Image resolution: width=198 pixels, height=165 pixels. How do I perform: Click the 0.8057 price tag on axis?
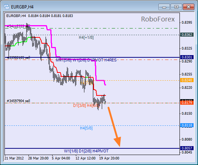pyautogui.click(x=187, y=148)
